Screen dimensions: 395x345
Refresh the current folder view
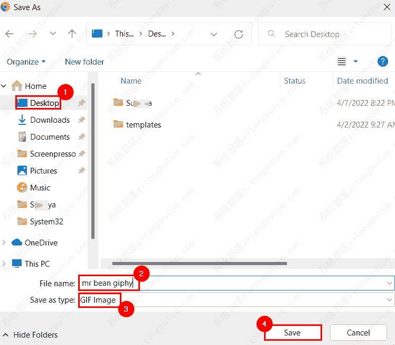point(239,34)
